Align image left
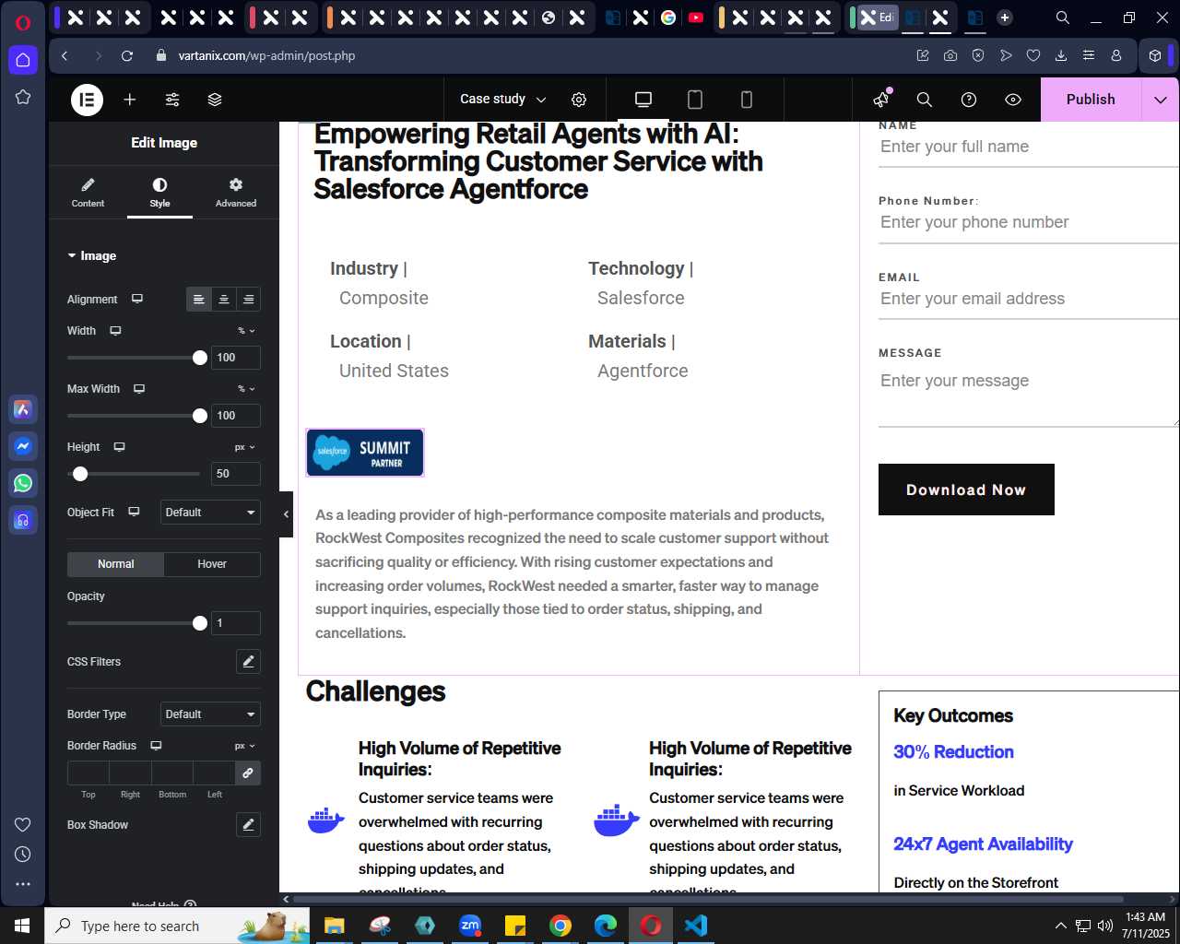 point(199,300)
